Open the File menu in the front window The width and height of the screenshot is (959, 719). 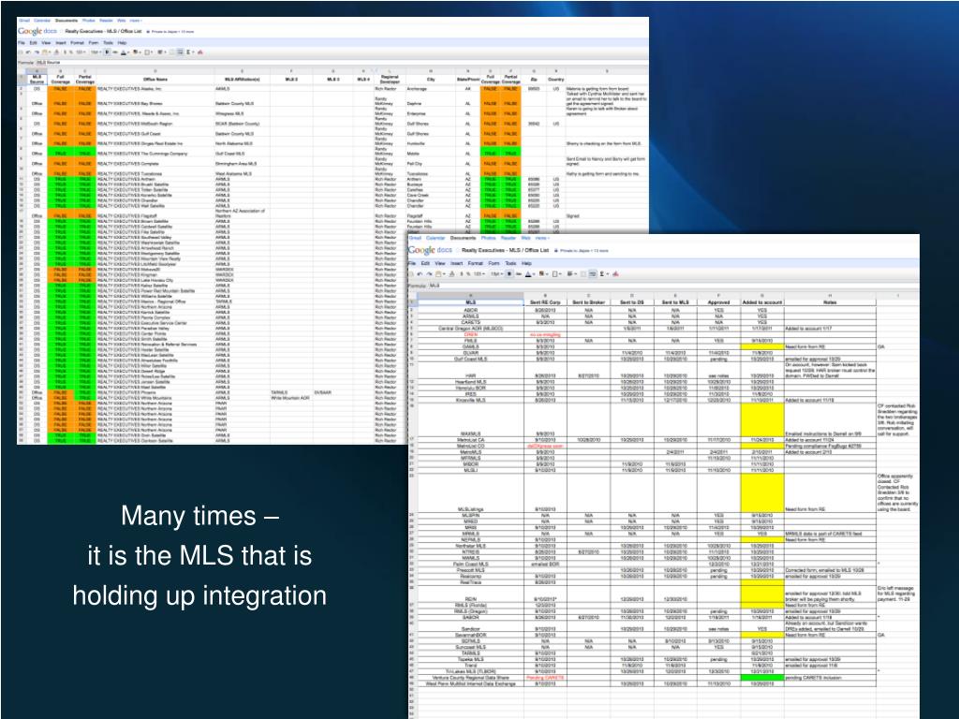click(412, 263)
